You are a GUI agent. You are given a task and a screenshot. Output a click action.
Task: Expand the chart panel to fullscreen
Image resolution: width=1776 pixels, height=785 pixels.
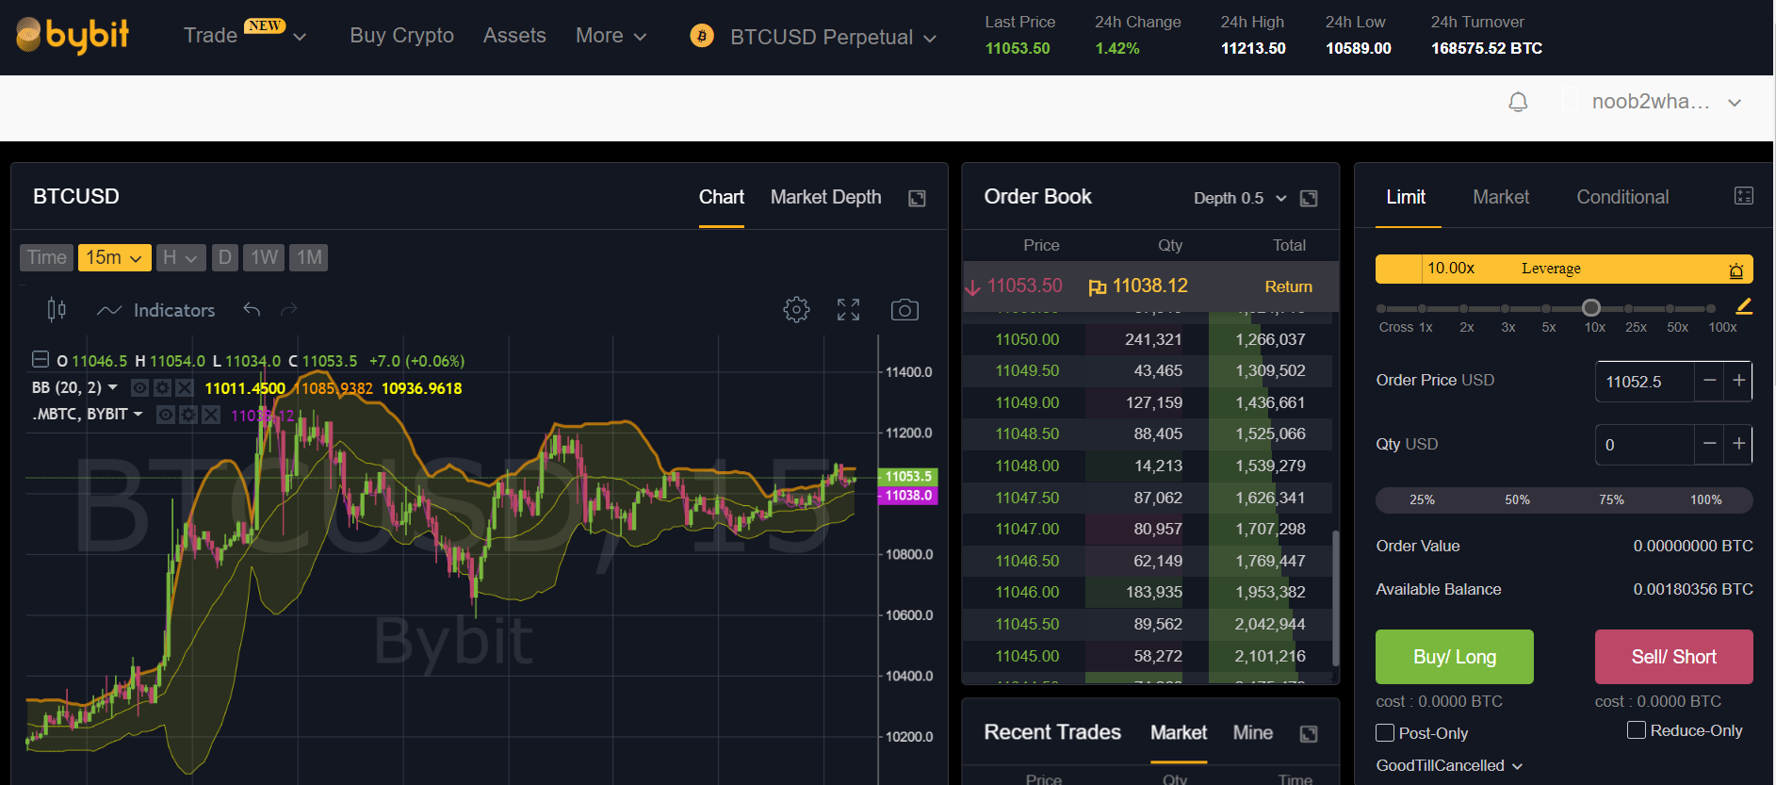(917, 198)
